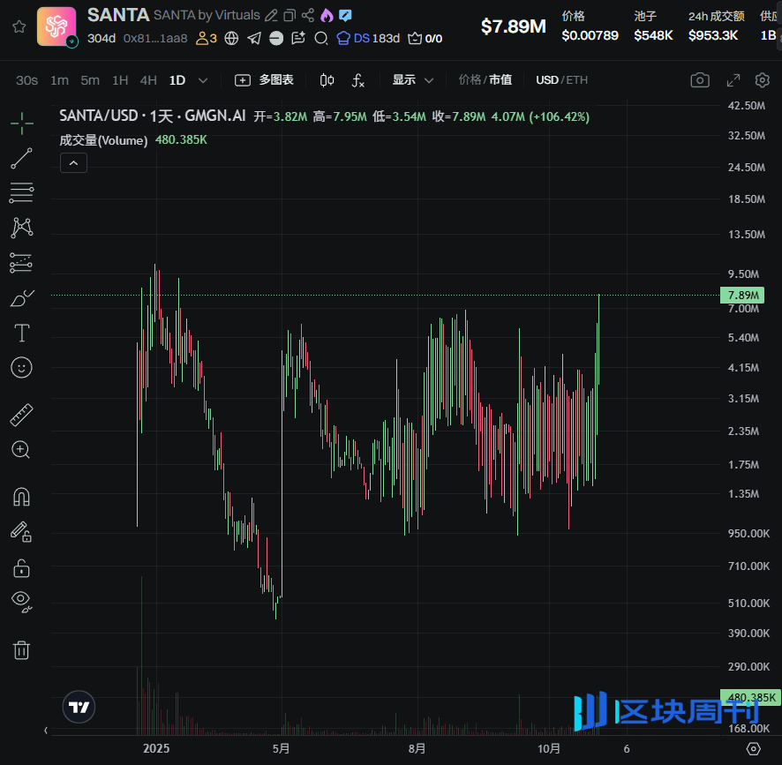Open chart settings gear

click(x=763, y=80)
